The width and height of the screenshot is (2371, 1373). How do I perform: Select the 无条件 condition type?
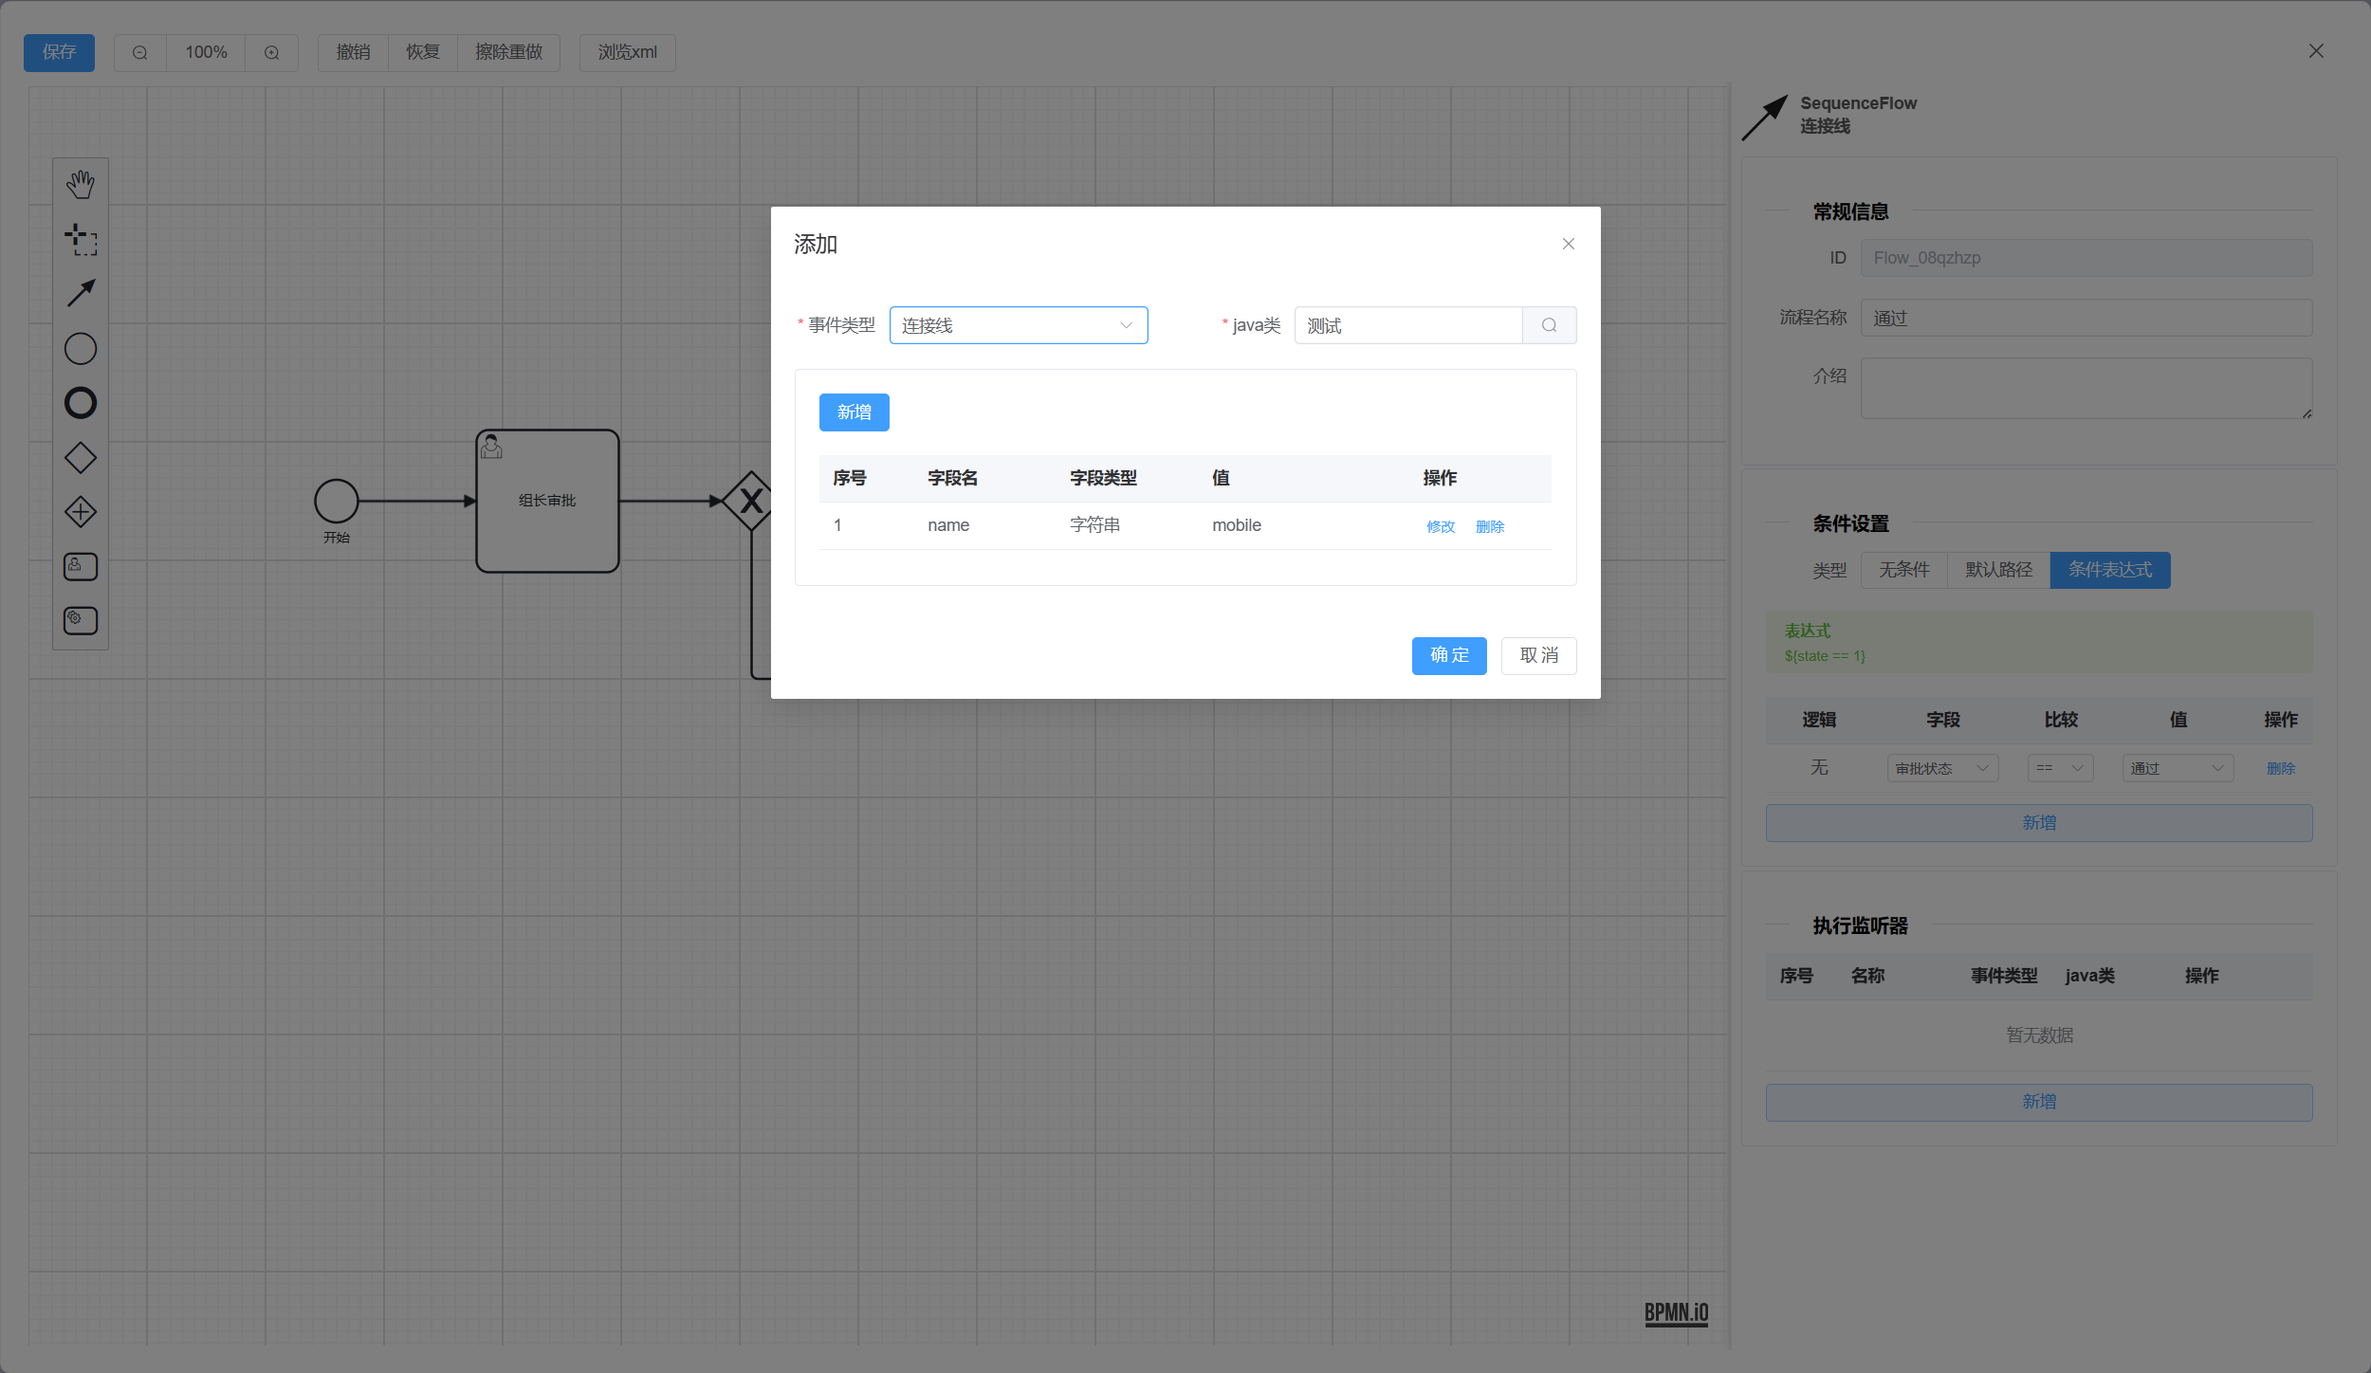(1903, 570)
